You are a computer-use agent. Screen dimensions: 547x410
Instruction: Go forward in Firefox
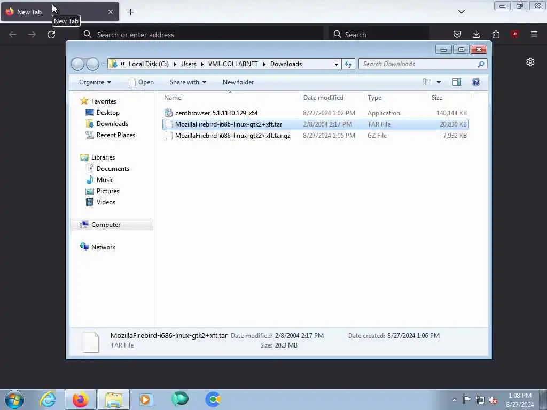32,35
